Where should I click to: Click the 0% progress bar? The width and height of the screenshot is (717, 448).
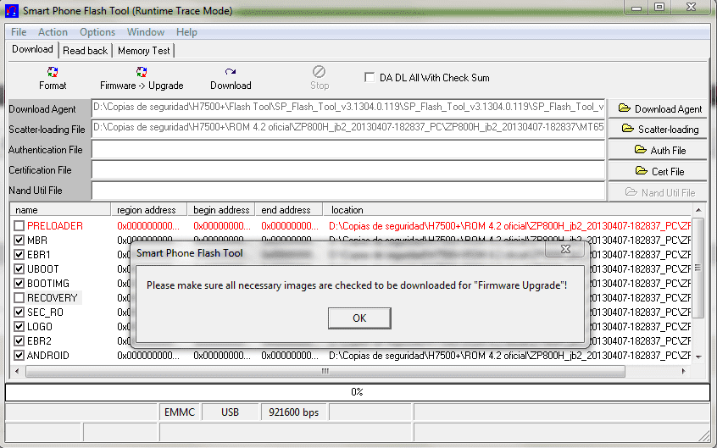click(x=357, y=392)
